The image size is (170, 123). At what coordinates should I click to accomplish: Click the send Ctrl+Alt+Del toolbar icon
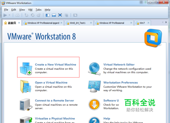coord(17,15)
